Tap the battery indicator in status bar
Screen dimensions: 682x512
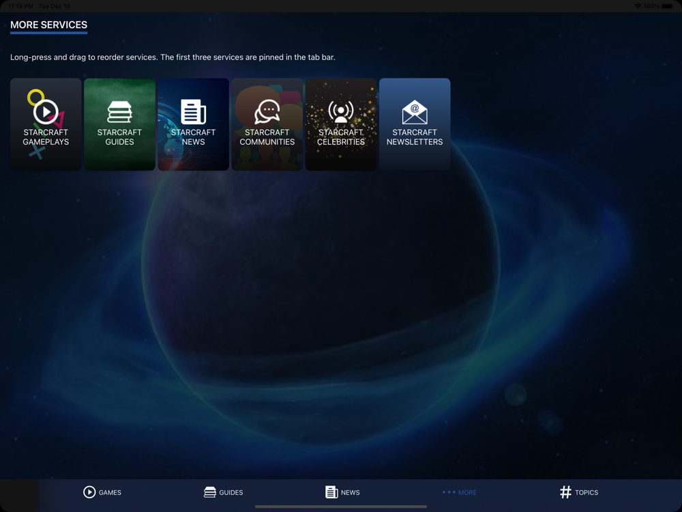[668, 6]
